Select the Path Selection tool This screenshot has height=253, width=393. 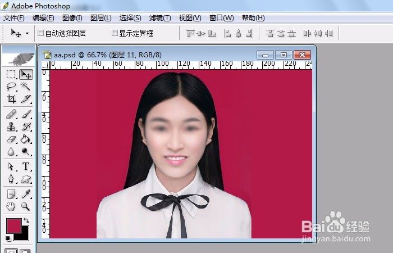coord(11,166)
